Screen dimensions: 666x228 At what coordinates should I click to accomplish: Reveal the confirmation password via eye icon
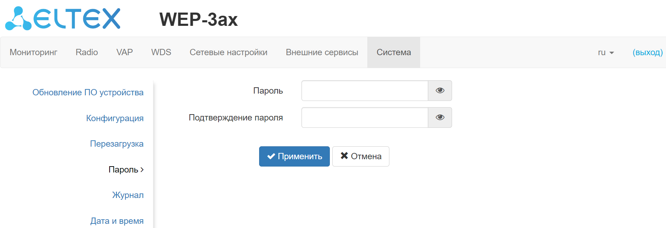(x=440, y=118)
